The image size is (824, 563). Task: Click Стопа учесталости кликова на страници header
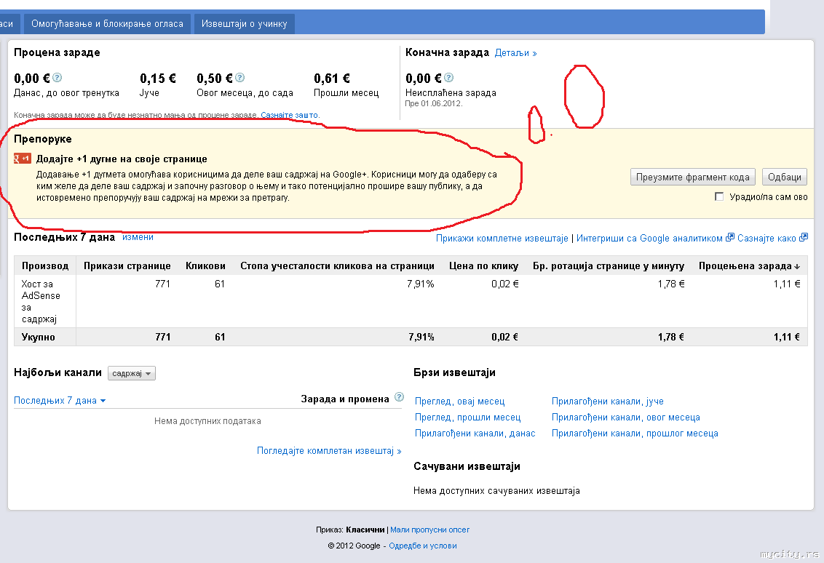(337, 265)
